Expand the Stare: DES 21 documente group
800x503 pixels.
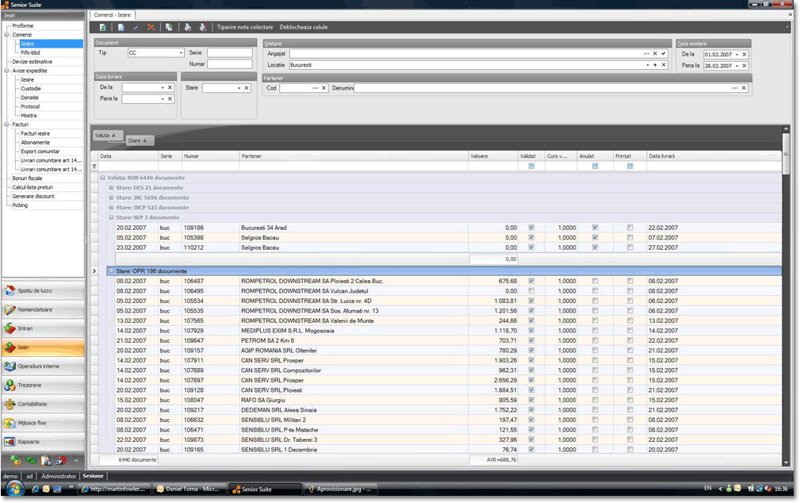[111, 188]
